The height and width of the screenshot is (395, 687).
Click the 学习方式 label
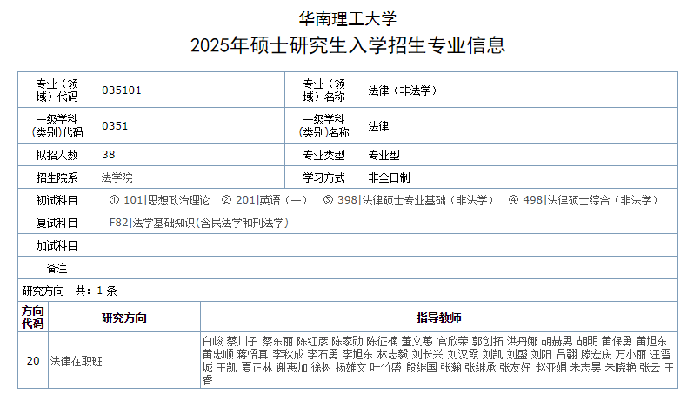point(324,177)
